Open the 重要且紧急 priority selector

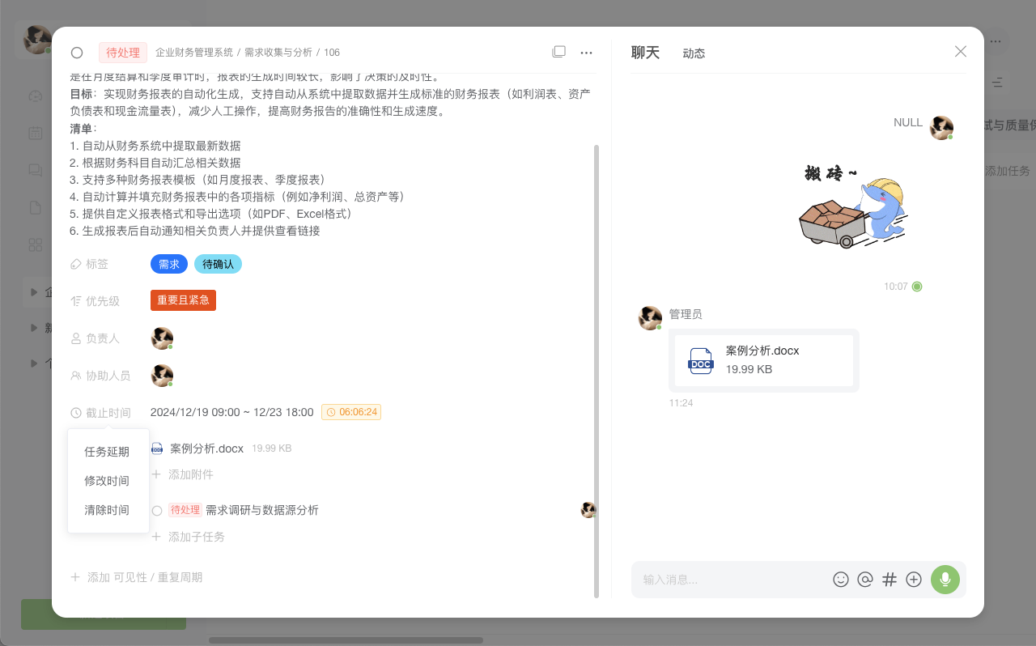pyautogui.click(x=183, y=300)
